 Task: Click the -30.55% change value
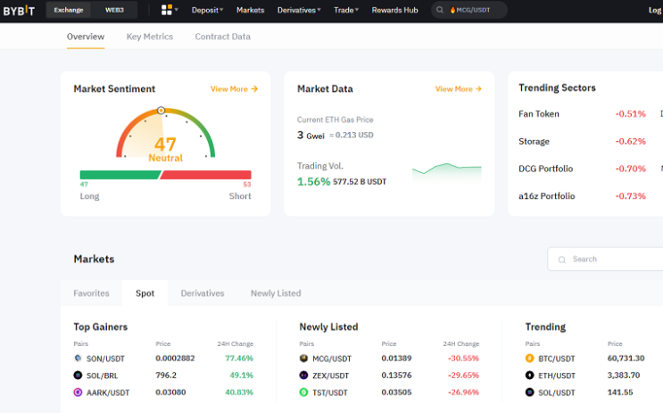[x=463, y=359]
